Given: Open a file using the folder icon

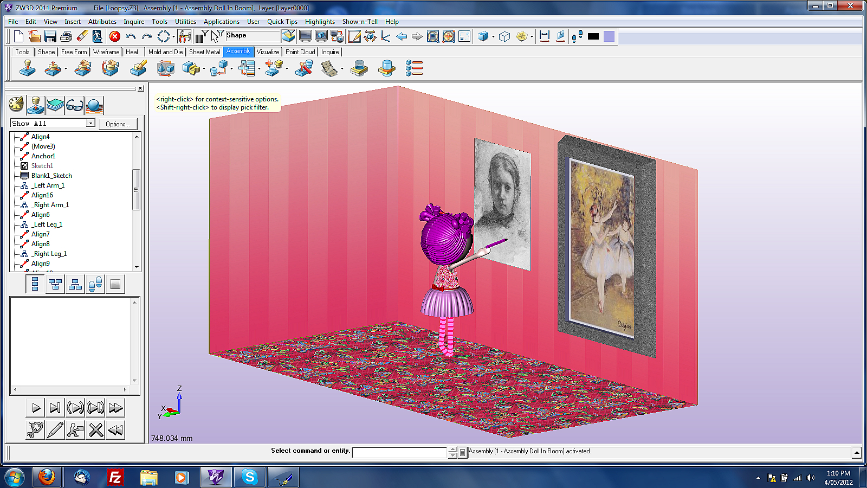Looking at the screenshot, I should pyautogui.click(x=34, y=36).
